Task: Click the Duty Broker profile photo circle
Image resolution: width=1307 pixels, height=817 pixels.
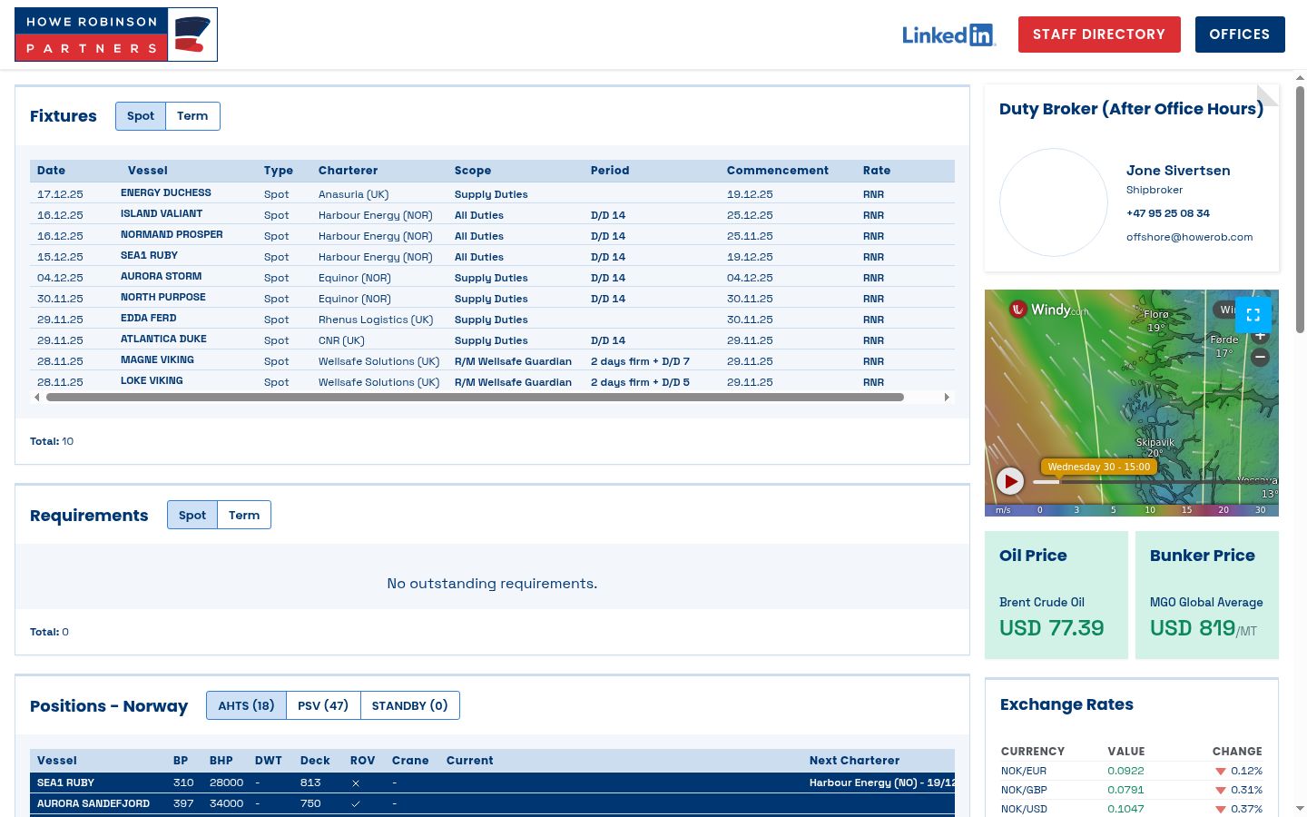Action: tap(1054, 202)
